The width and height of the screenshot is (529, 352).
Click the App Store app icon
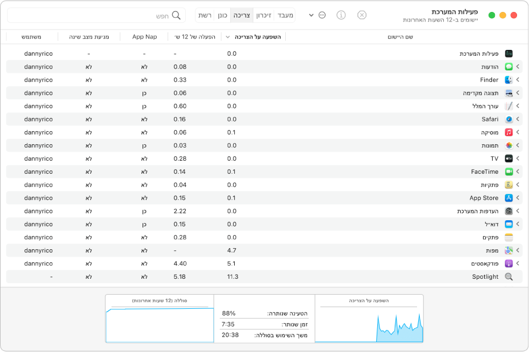pyautogui.click(x=509, y=198)
